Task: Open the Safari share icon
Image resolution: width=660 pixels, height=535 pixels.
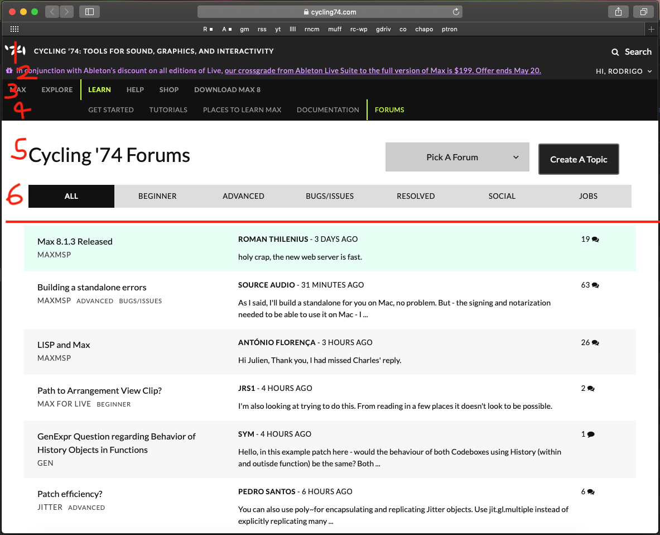Action: (x=618, y=12)
